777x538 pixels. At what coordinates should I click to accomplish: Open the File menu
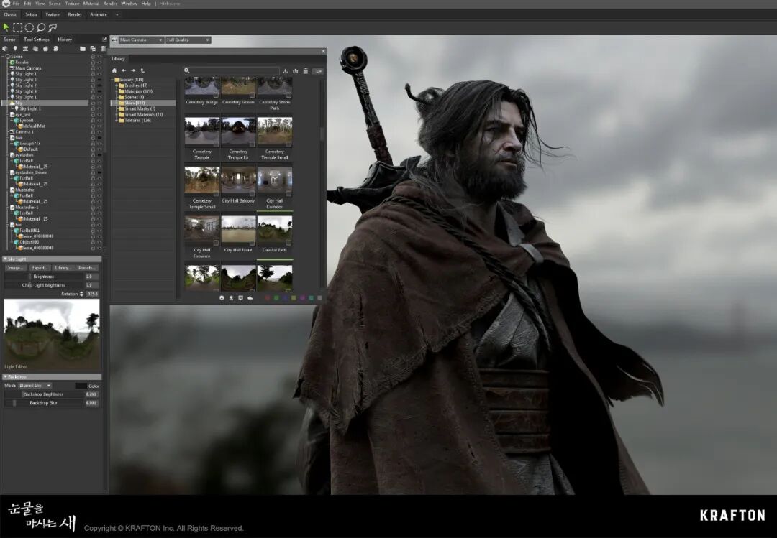click(x=17, y=4)
